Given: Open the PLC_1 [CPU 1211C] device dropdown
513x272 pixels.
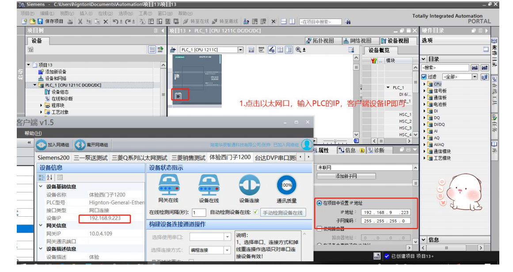Looking at the screenshot, I should pyautogui.click(x=240, y=50).
